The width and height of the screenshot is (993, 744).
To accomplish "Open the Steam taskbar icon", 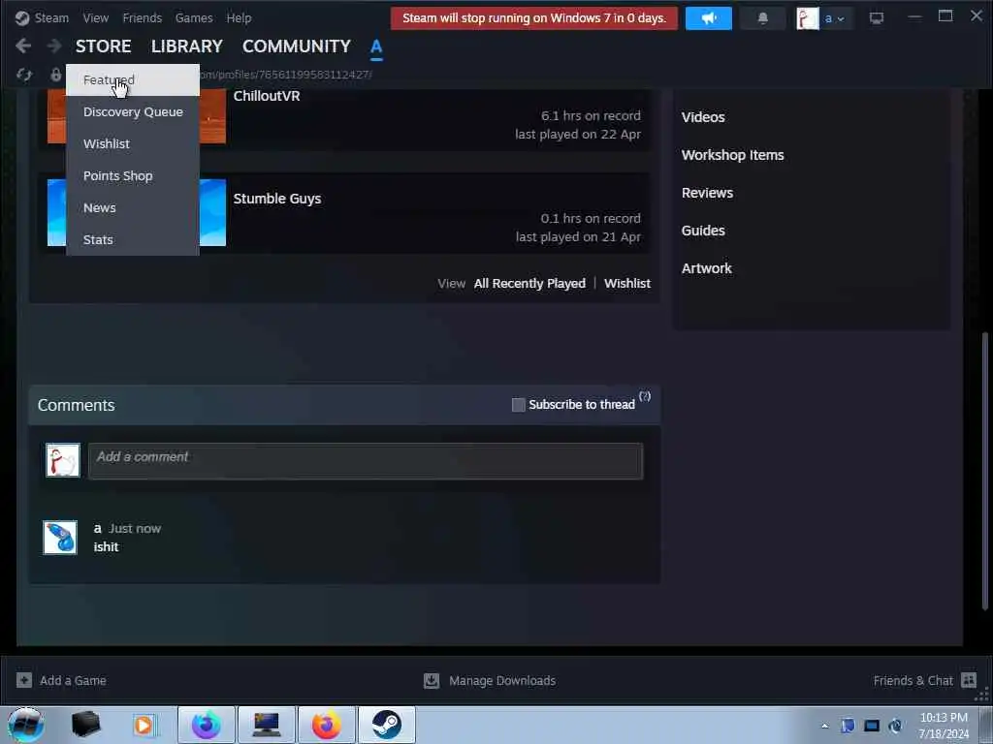I will tap(386, 725).
